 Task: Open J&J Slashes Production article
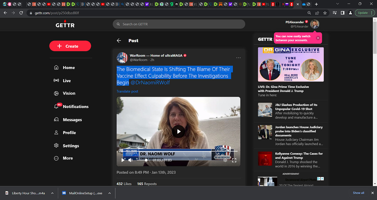[x=296, y=107]
